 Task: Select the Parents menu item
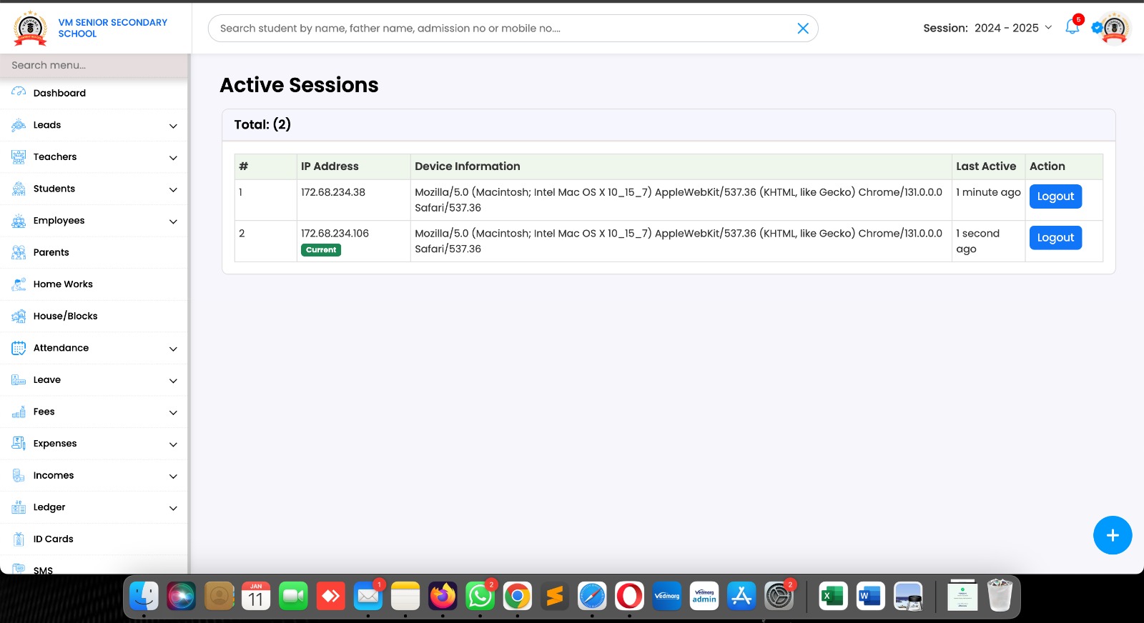[94, 252]
